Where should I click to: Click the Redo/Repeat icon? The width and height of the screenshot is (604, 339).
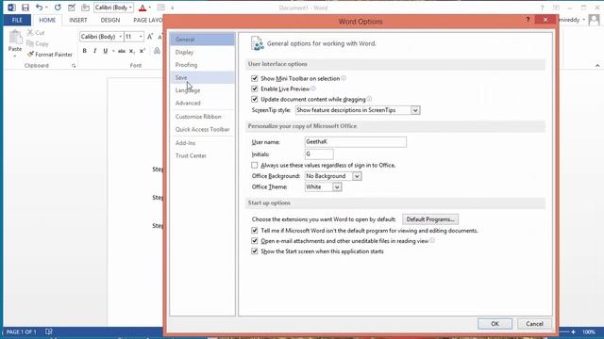pos(58,8)
